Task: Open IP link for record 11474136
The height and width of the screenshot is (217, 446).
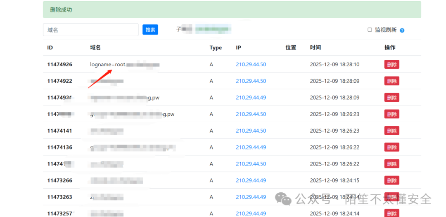Action: tap(251, 147)
